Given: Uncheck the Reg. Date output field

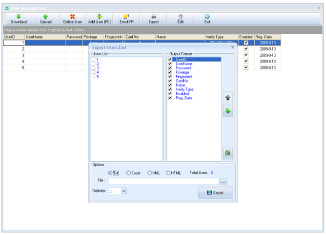Looking at the screenshot, I should (x=170, y=98).
